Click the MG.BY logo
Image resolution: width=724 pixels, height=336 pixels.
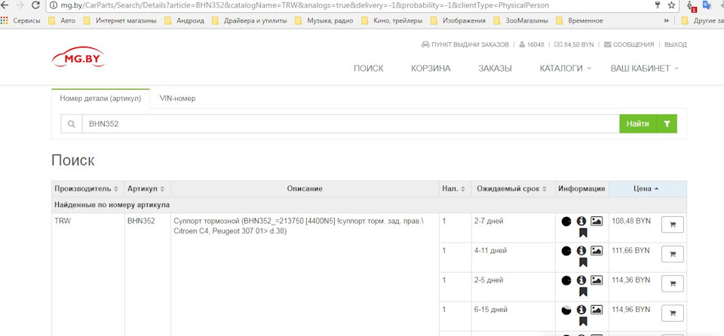[78, 57]
